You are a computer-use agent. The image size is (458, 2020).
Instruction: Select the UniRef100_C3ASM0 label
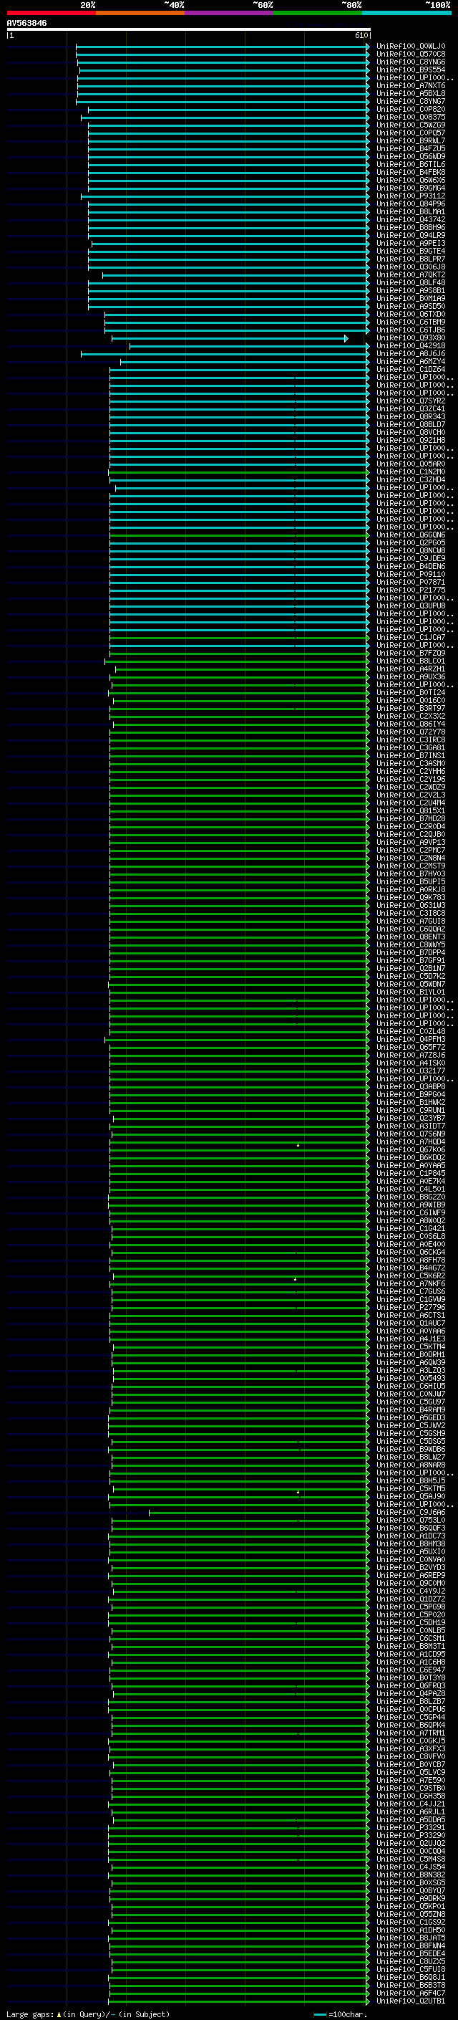coord(410,763)
